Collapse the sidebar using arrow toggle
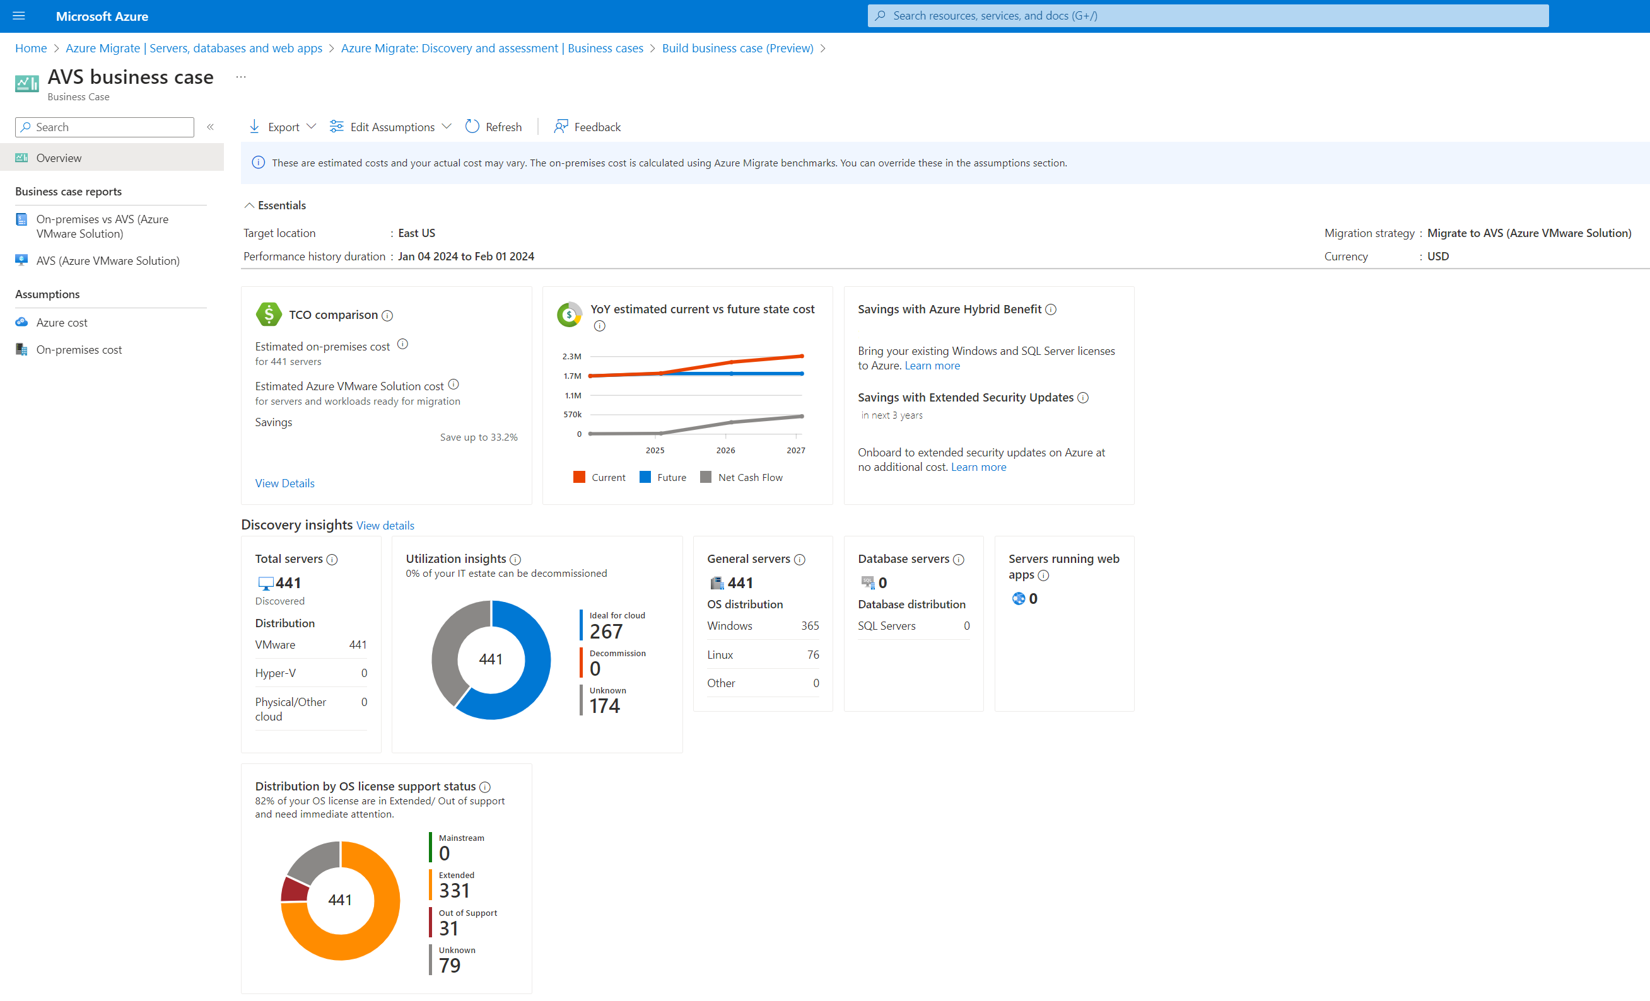The width and height of the screenshot is (1650, 1001). [x=210, y=127]
